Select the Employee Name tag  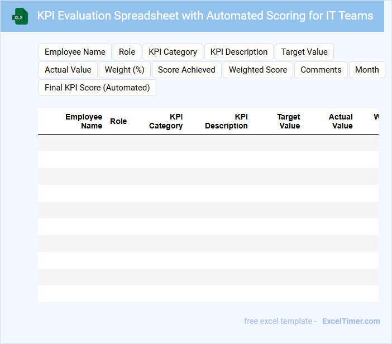point(75,52)
